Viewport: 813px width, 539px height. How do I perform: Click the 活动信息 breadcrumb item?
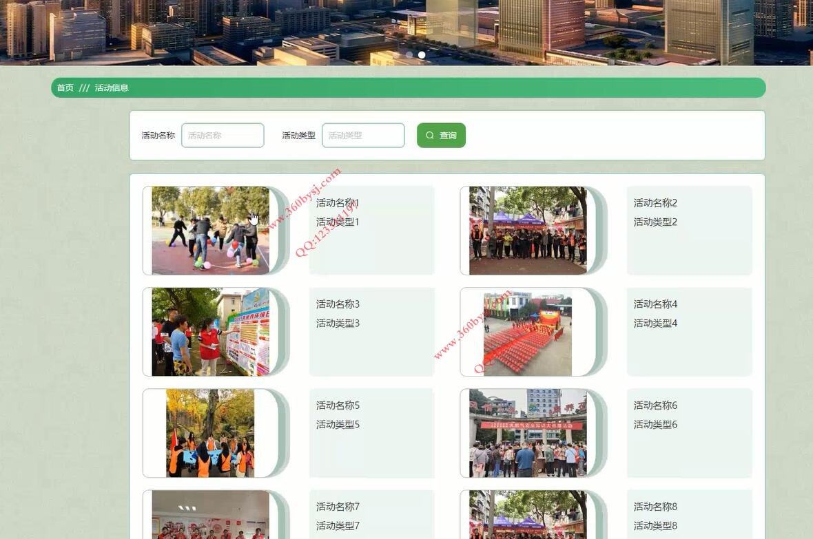[x=112, y=87]
